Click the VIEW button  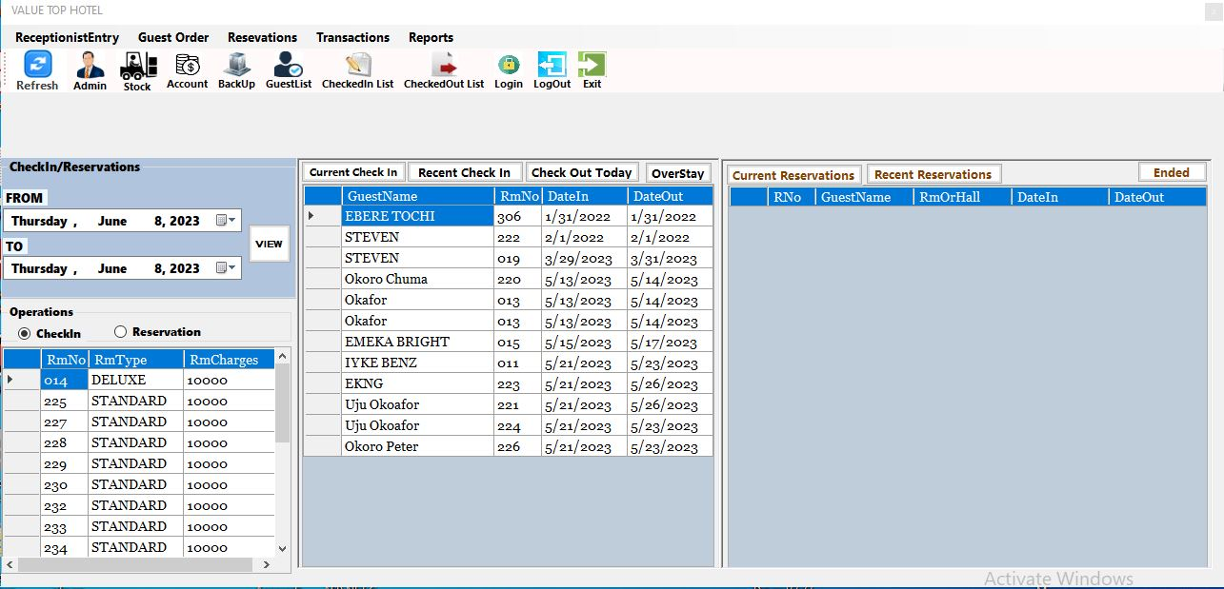click(x=269, y=244)
